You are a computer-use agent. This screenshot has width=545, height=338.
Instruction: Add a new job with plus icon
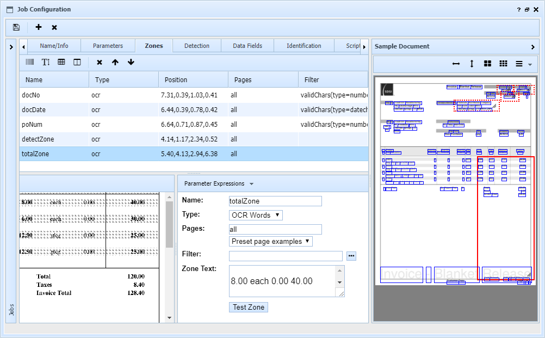pos(39,27)
